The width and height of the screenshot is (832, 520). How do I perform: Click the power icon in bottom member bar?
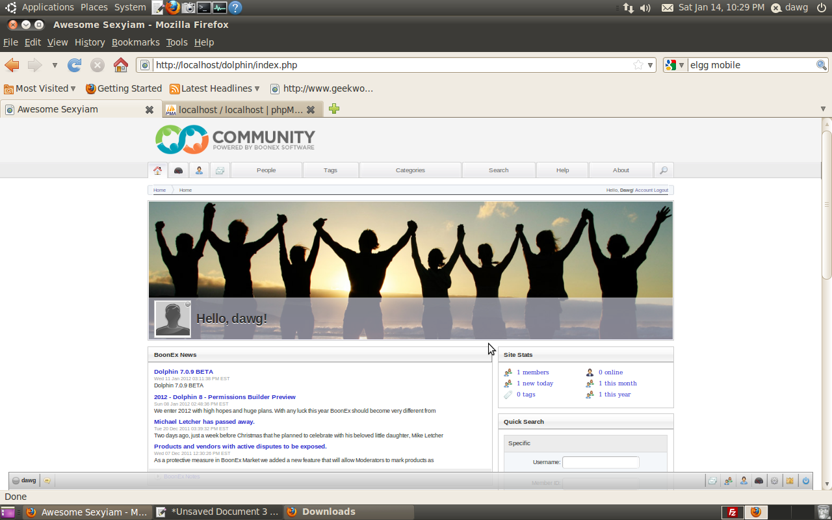click(x=805, y=481)
